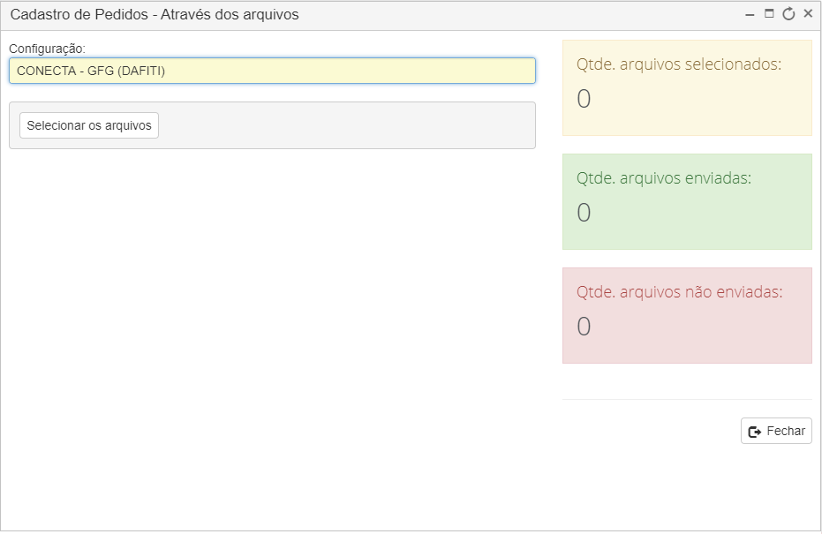The width and height of the screenshot is (822, 534).
Task: Open the Selecionar os arquivos file picker
Action: click(89, 125)
